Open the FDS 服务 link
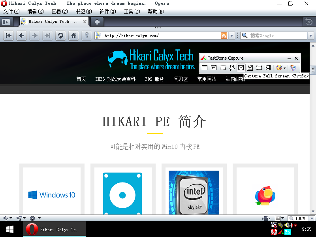The width and height of the screenshot is (316, 237). click(154, 79)
